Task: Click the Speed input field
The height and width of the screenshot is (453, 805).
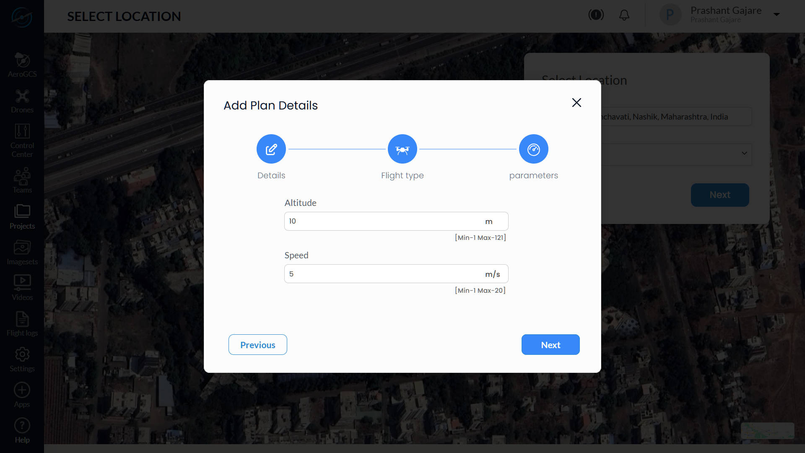Action: (396, 273)
